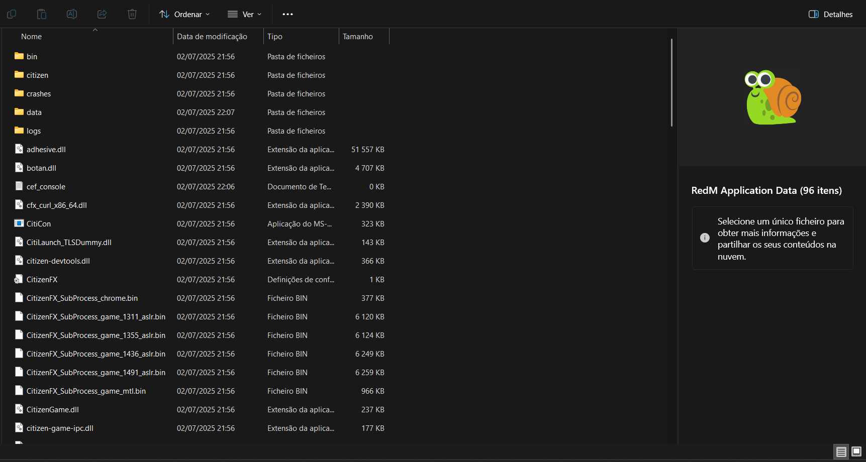Click the Copy icon in toolbar
866x462 pixels.
12,14
